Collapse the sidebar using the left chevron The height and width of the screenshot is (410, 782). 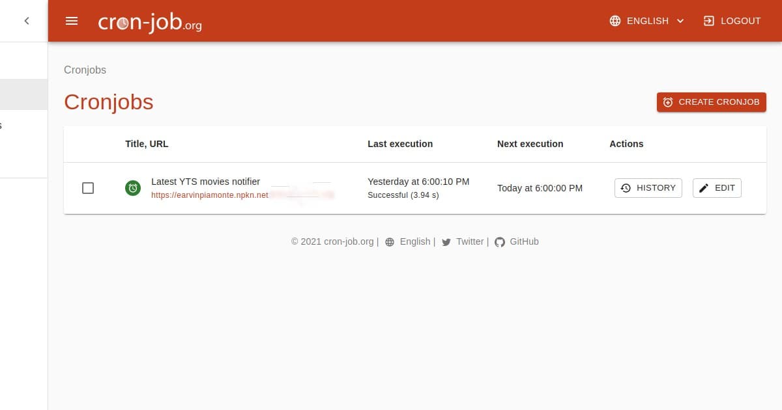tap(26, 20)
